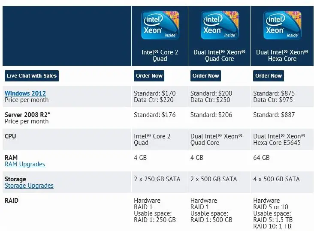This screenshot has height=231, width=314.
Task: Click the Server 2008 R2 row label
Action: 27,115
